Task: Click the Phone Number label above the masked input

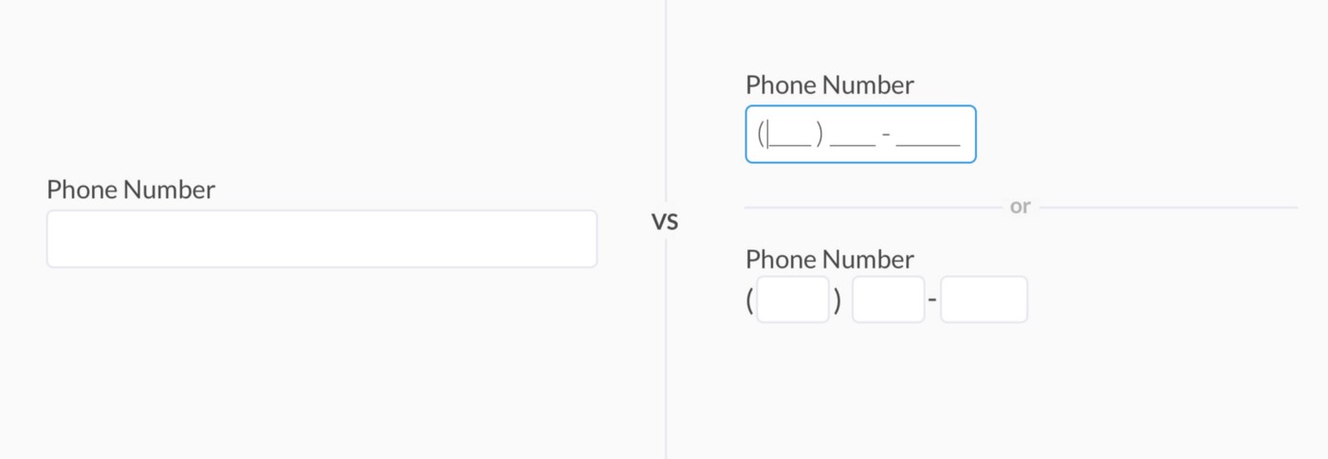Action: coord(830,85)
